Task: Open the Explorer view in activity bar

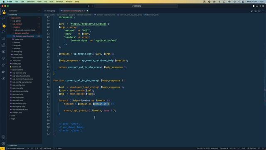Action: [3, 12]
